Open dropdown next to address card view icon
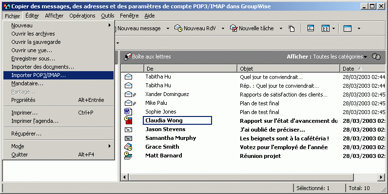The image size is (388, 194). (x=333, y=28)
